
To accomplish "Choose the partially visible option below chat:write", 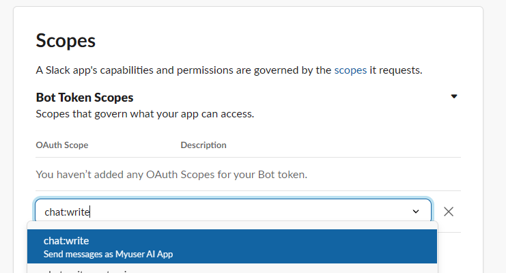I will tap(232, 269).
